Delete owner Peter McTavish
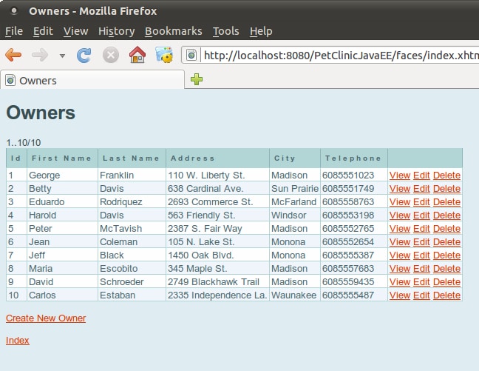The image size is (479, 371). pos(446,229)
